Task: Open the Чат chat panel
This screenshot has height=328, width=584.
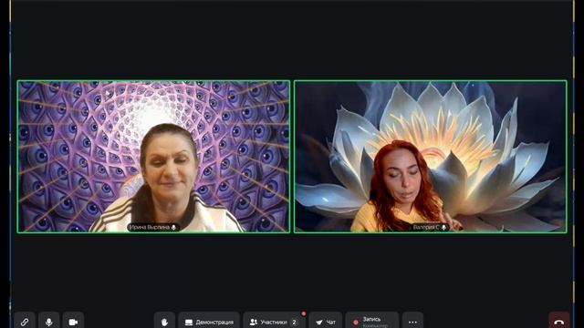Action: click(x=326, y=321)
